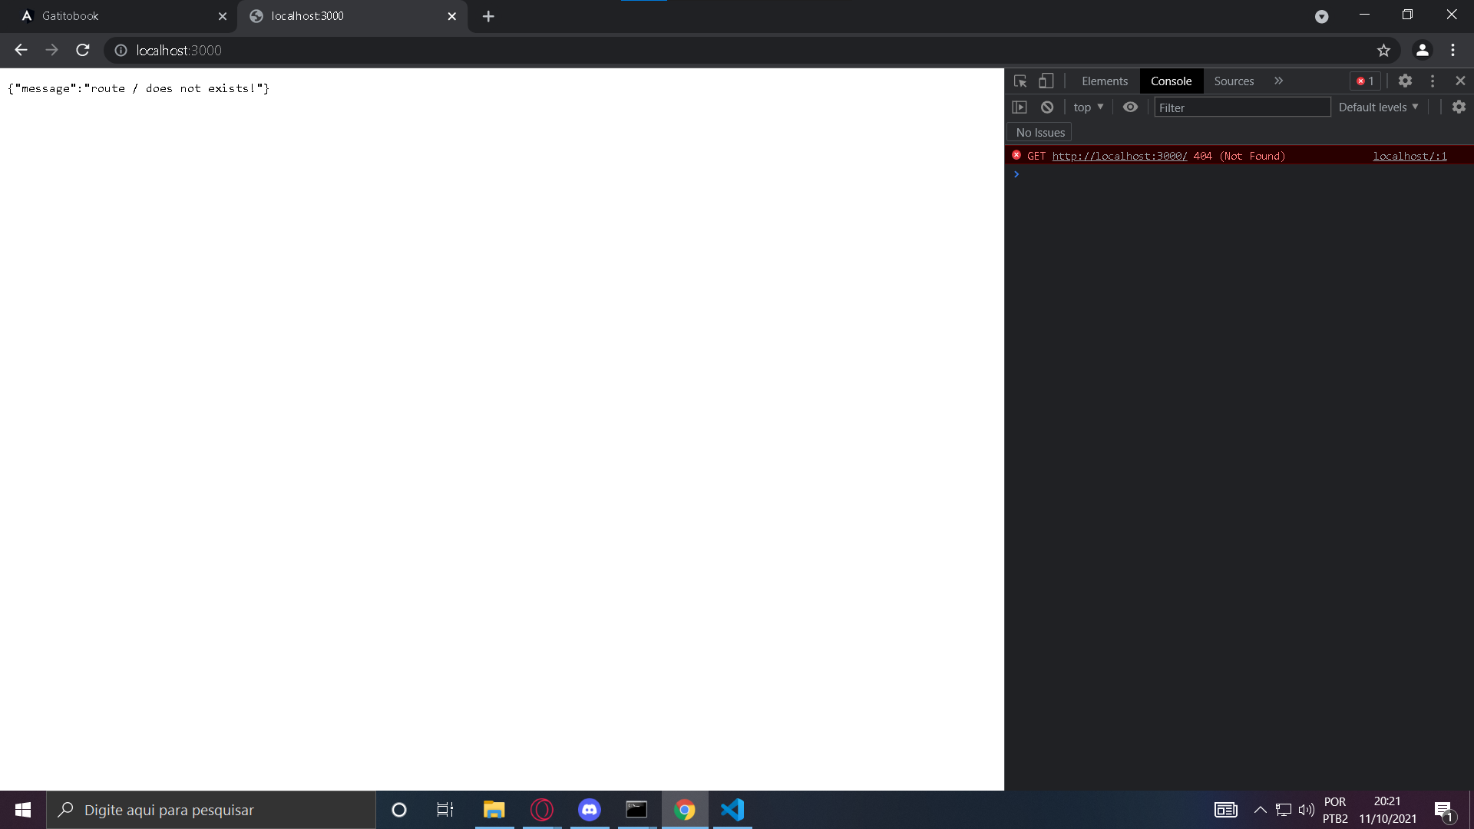Open the volume tray icon
The image size is (1474, 829).
[x=1306, y=810]
